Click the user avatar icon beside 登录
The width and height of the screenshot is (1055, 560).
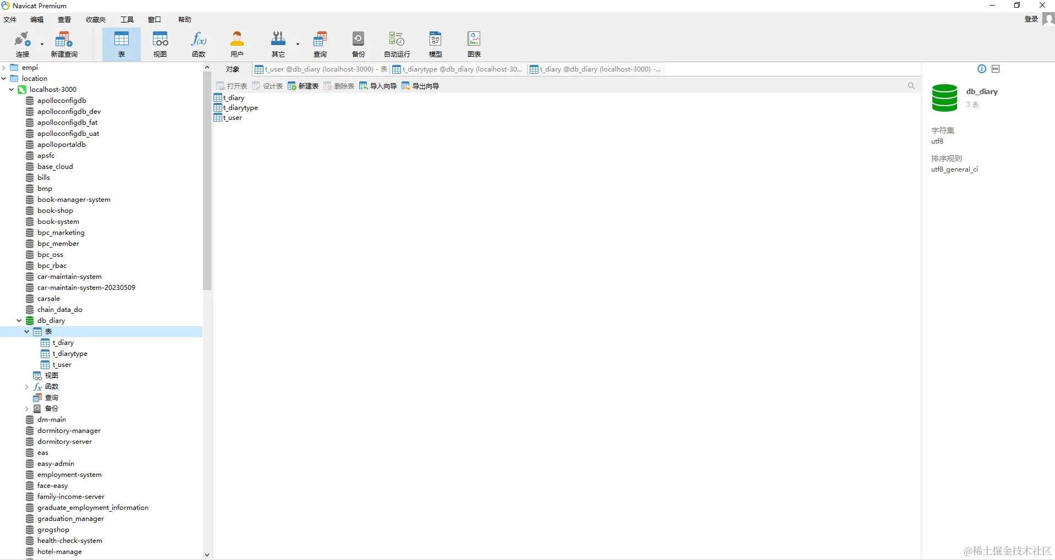click(1048, 19)
